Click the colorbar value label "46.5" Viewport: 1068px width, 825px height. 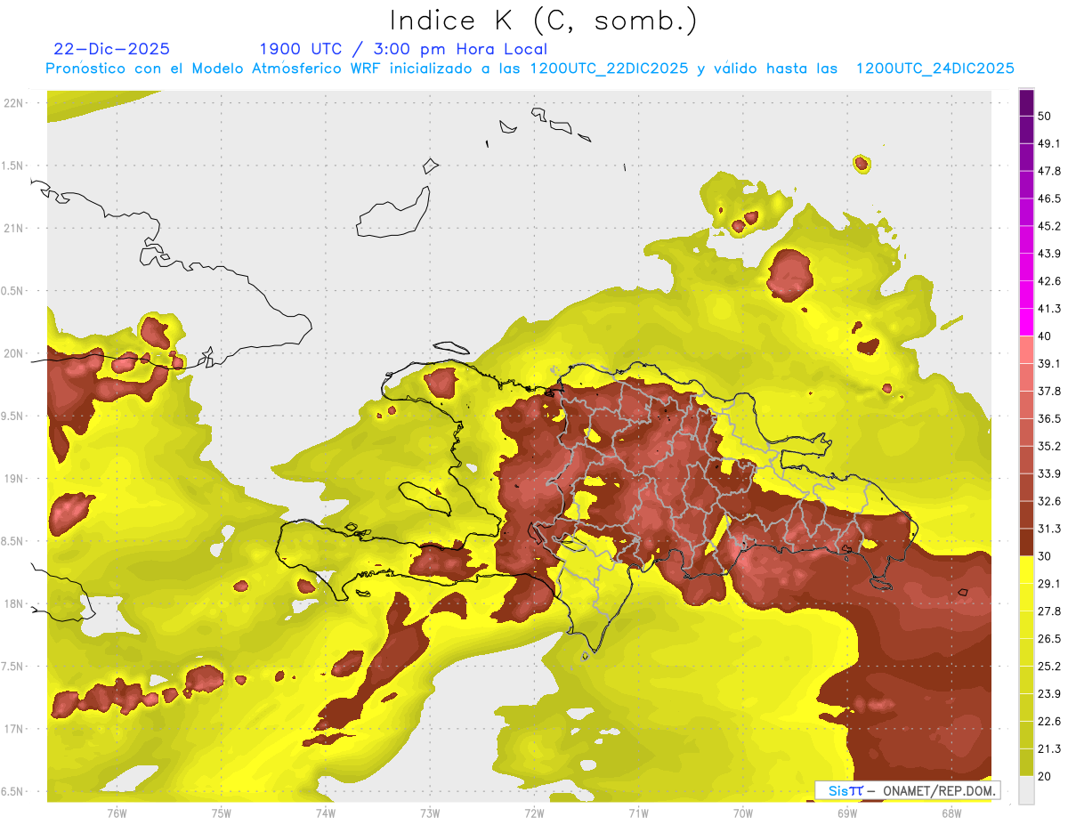click(x=1049, y=198)
